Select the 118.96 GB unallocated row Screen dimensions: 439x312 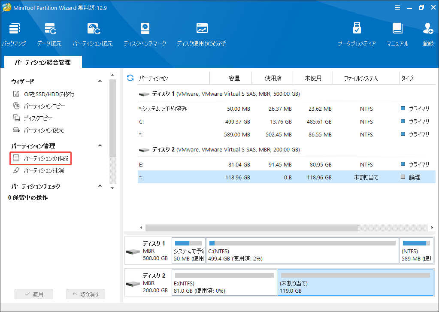tap(286, 177)
